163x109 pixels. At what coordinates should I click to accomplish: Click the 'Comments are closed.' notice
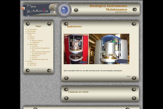point(79,92)
